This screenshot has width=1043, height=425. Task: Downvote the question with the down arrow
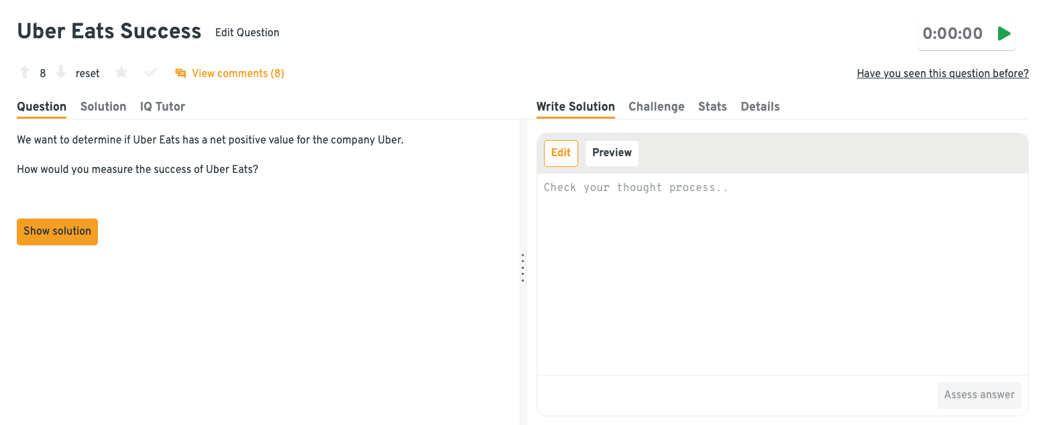pos(61,73)
